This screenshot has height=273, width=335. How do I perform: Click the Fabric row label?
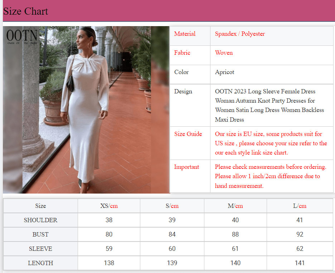tap(182, 53)
